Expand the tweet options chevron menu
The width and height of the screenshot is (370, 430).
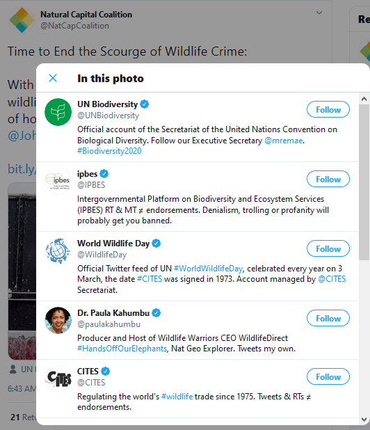[319, 13]
